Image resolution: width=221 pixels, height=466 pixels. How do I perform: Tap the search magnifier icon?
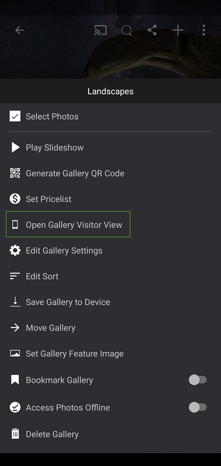[127, 30]
